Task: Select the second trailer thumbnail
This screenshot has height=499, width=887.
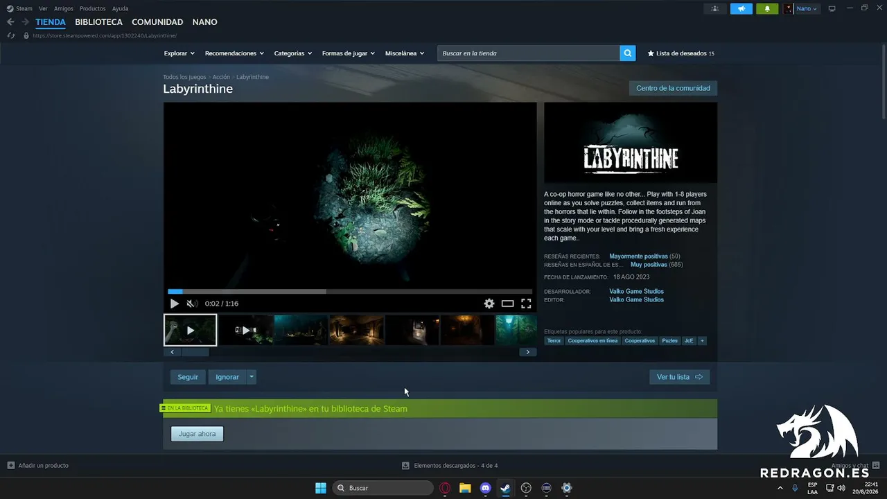Action: pyautogui.click(x=245, y=330)
